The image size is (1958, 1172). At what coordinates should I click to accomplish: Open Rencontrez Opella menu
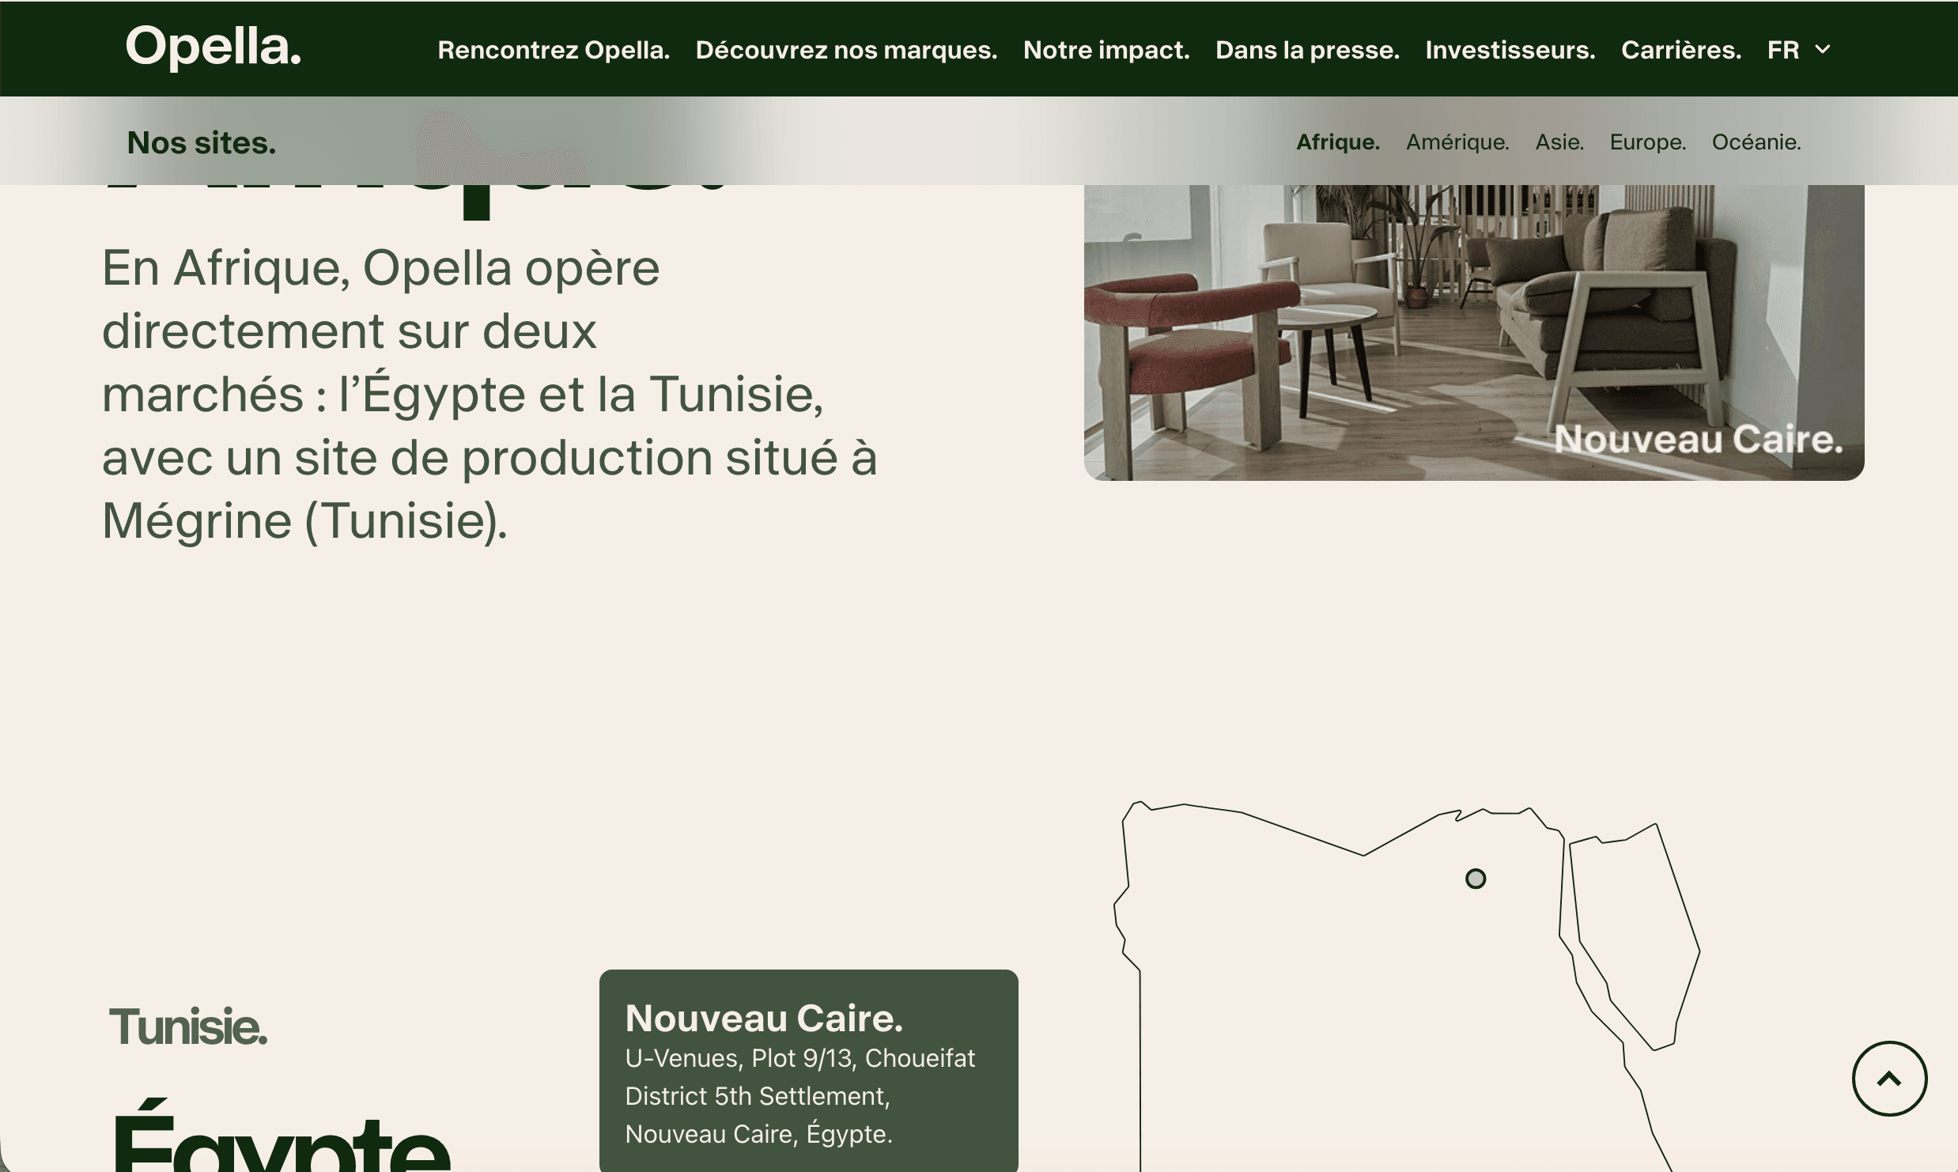554,50
